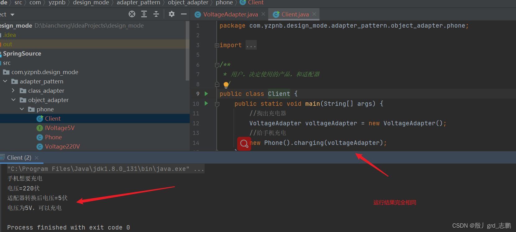Open the project view dropdown arrow
Image resolution: width=516 pixels, height=232 pixels.
point(12,15)
